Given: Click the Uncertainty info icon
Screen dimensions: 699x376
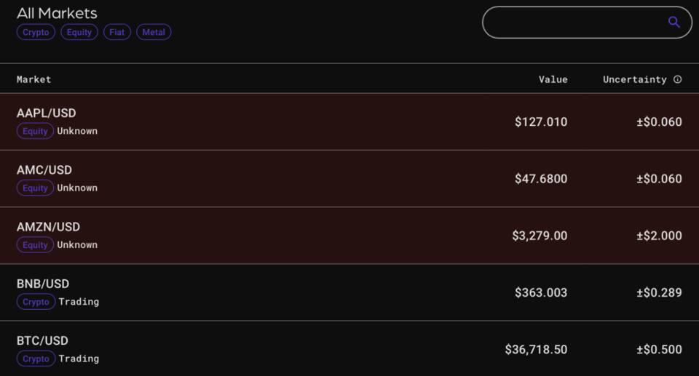Looking at the screenshot, I should click(677, 79).
